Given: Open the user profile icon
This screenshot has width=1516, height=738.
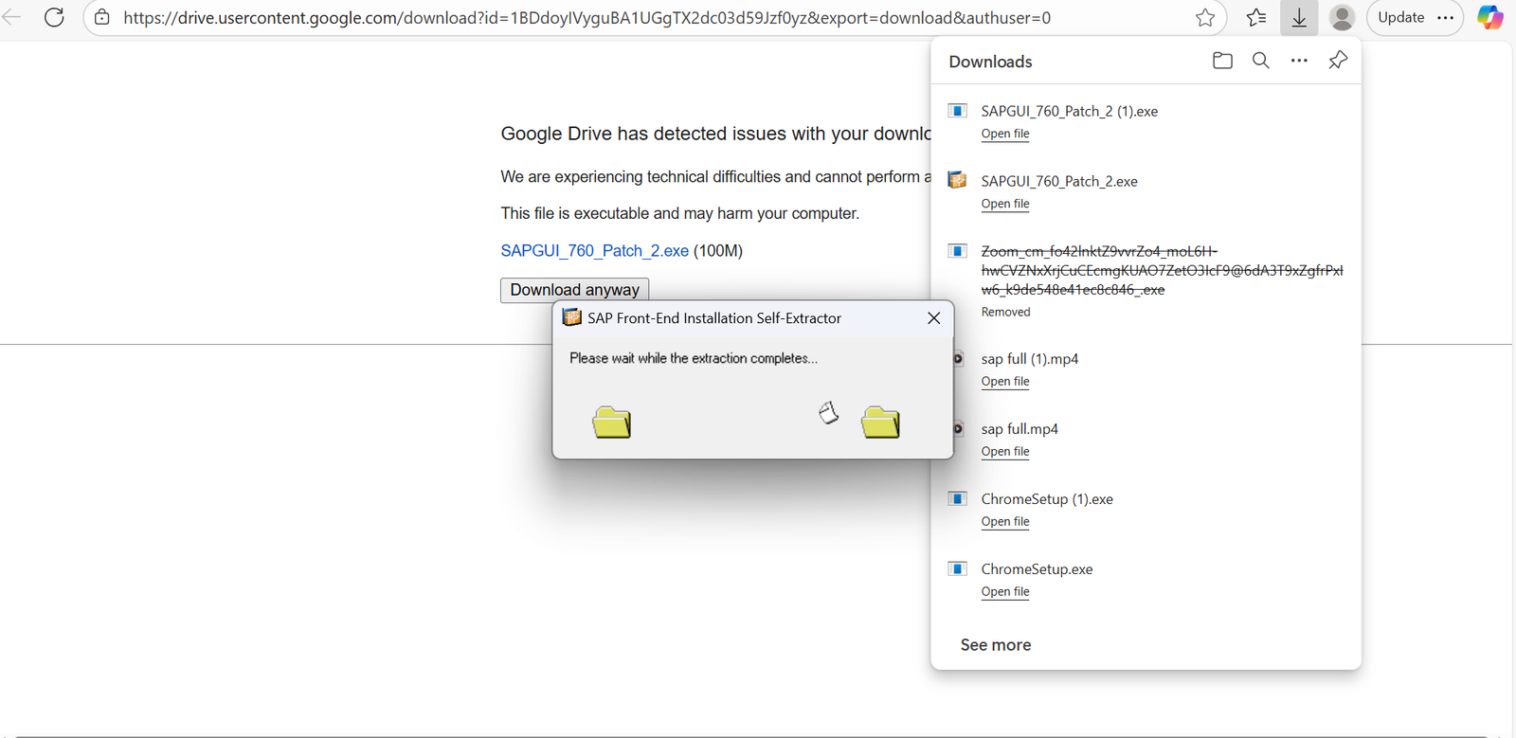Looking at the screenshot, I should click(x=1341, y=18).
